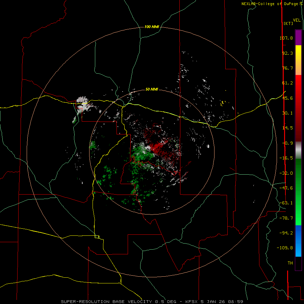Screen dimensions: 304x304
Task: Click the 107.8 velocity scale value
Action: pos(286,38)
